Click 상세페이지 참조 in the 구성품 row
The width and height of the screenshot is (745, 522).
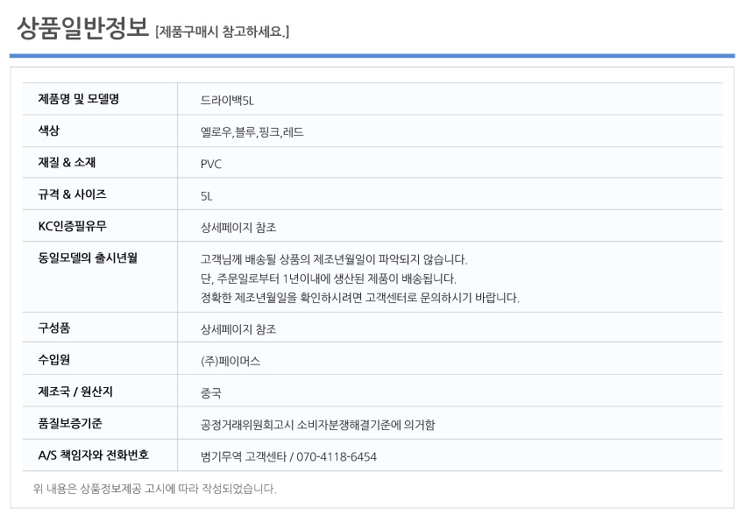coord(238,329)
